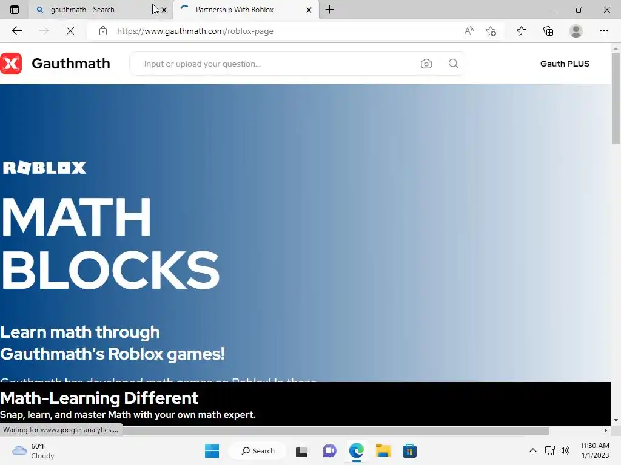Open the weather widget showing 60°F
The image size is (621, 465).
33,450
